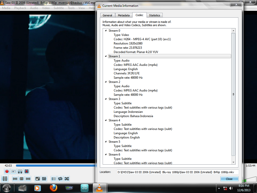
Task: Open the 3D app taskbar icon
Action: [85, 188]
